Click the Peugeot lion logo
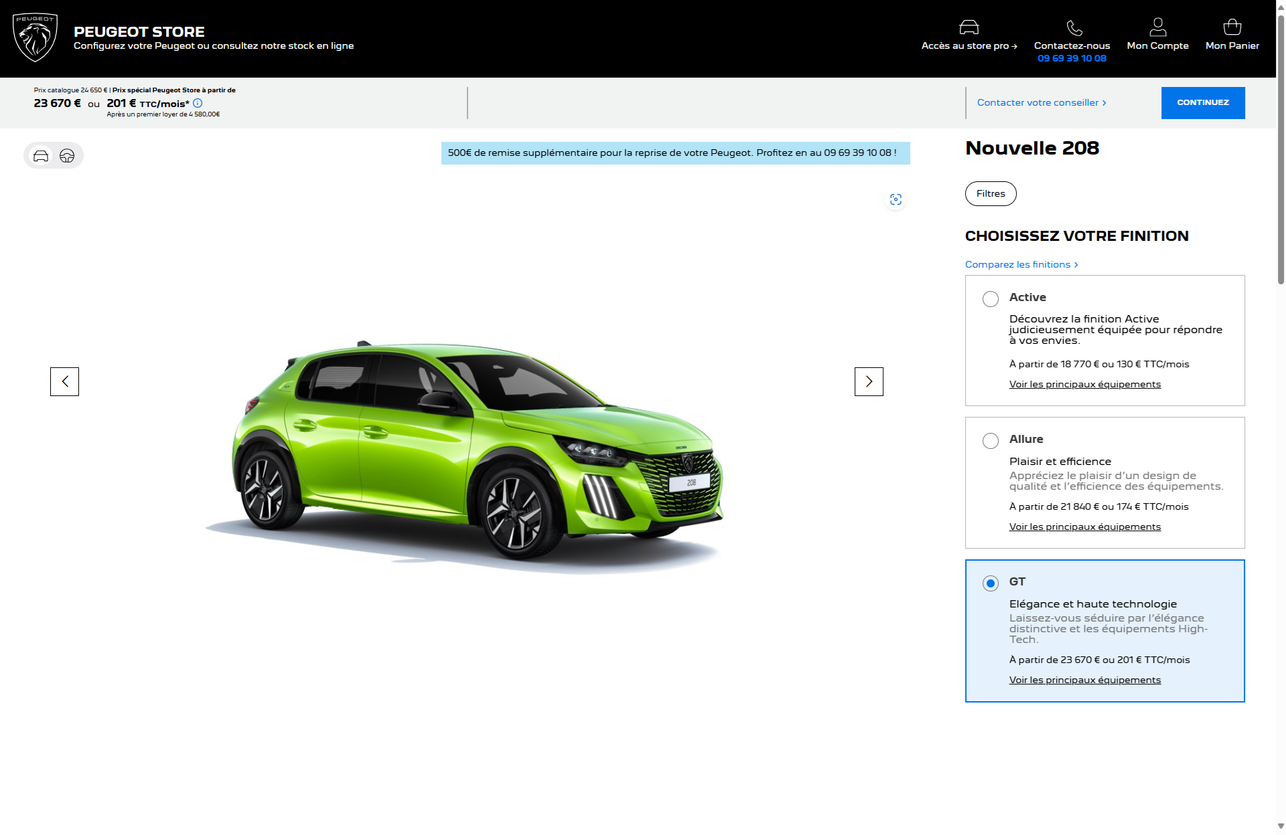 [x=35, y=37]
